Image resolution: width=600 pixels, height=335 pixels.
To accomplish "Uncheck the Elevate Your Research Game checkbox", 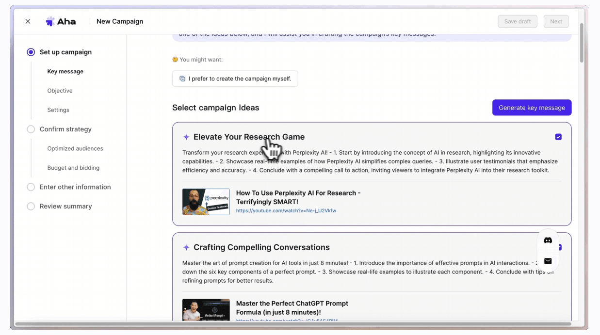I will [558, 137].
